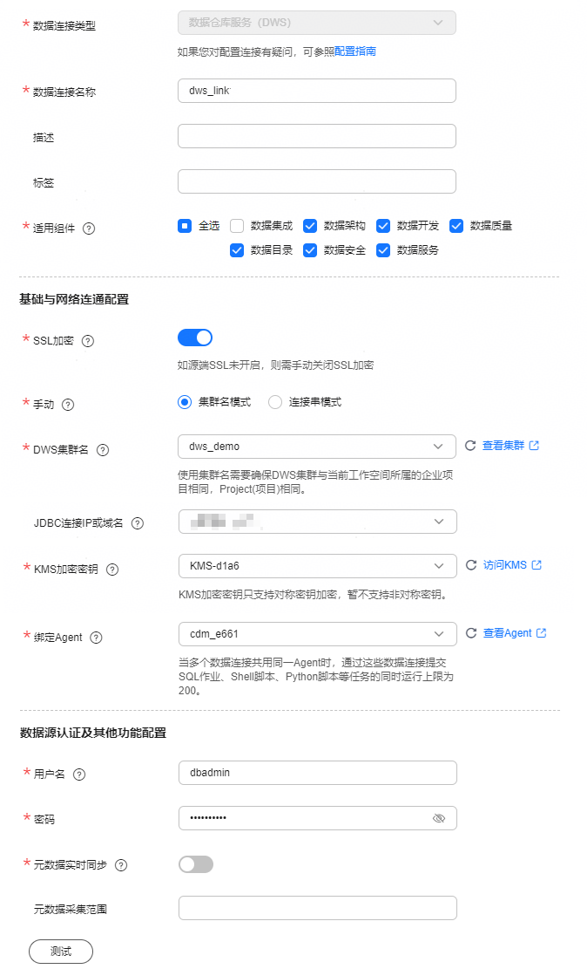Click help icon next to 元数据实时同步

[122, 865]
